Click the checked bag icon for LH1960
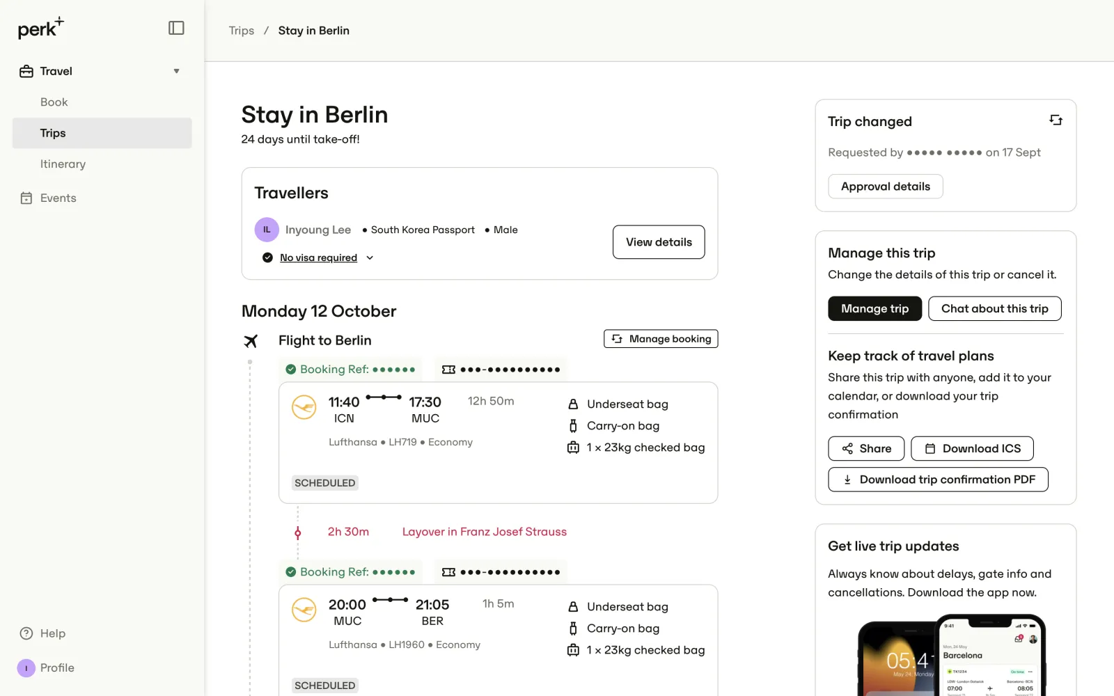The image size is (1114, 696). pyautogui.click(x=573, y=650)
